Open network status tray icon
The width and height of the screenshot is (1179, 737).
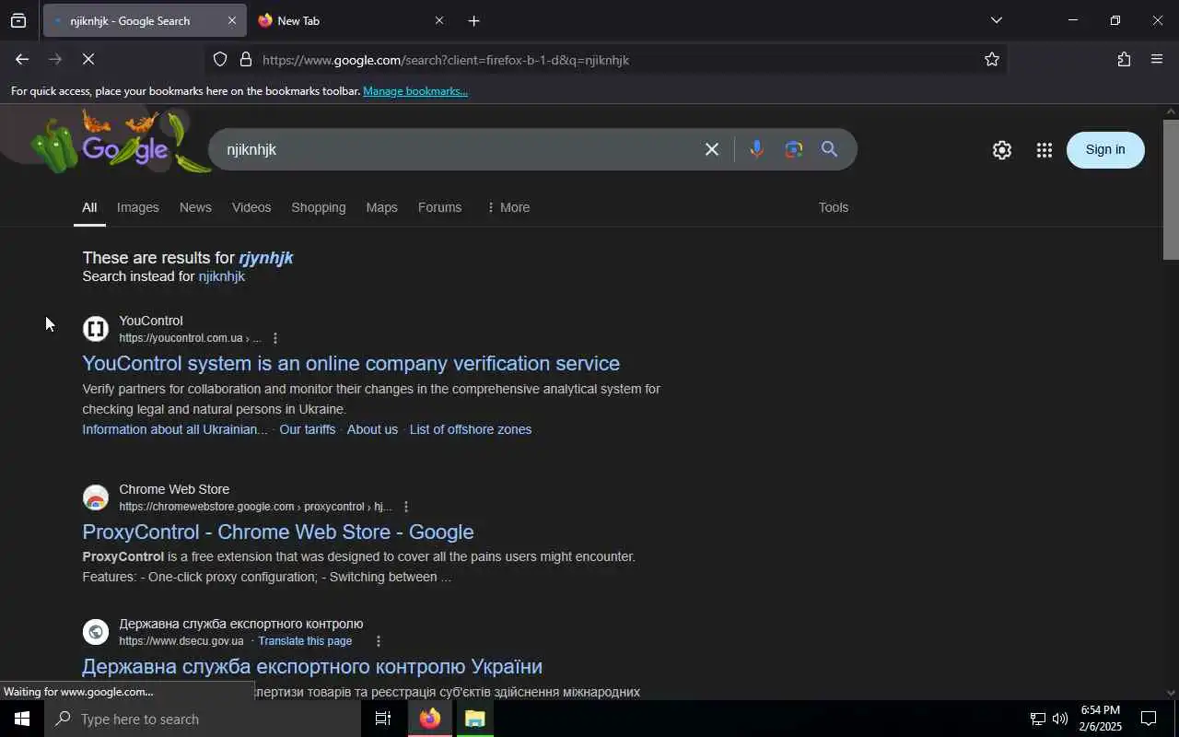pyautogui.click(x=1037, y=719)
